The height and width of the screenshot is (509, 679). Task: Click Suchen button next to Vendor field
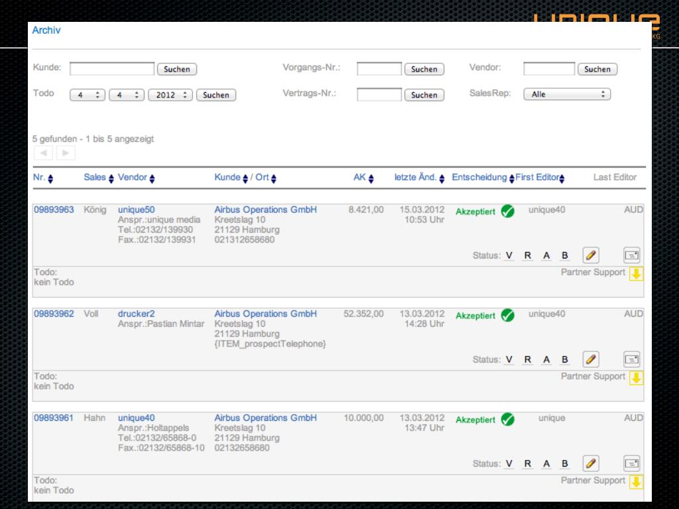click(x=597, y=69)
